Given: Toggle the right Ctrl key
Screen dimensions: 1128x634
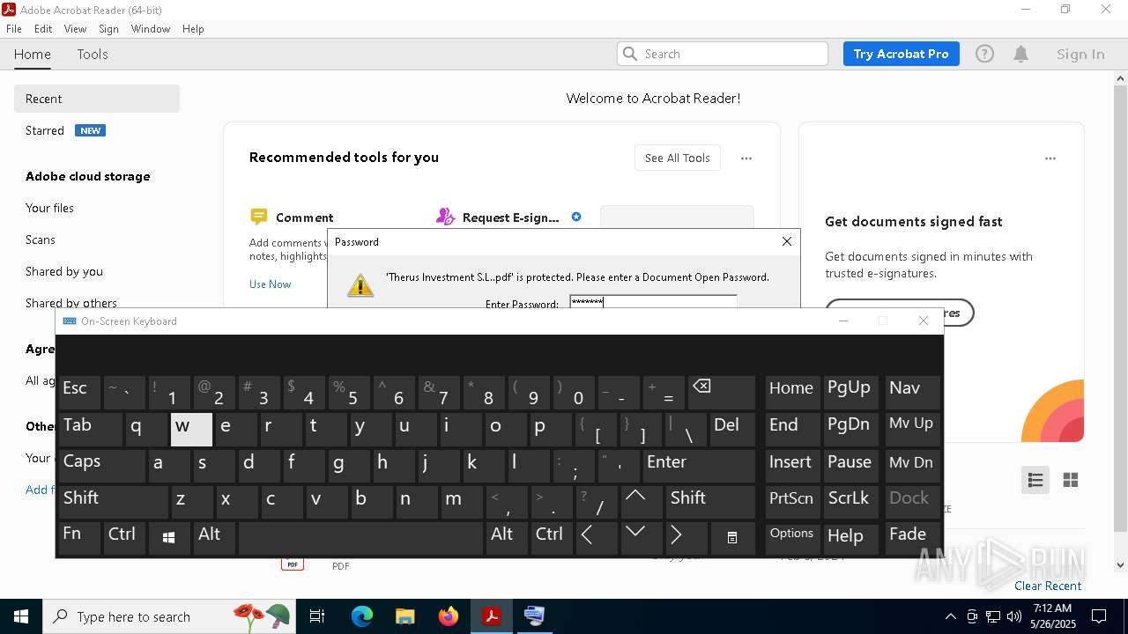Looking at the screenshot, I should point(553,538).
